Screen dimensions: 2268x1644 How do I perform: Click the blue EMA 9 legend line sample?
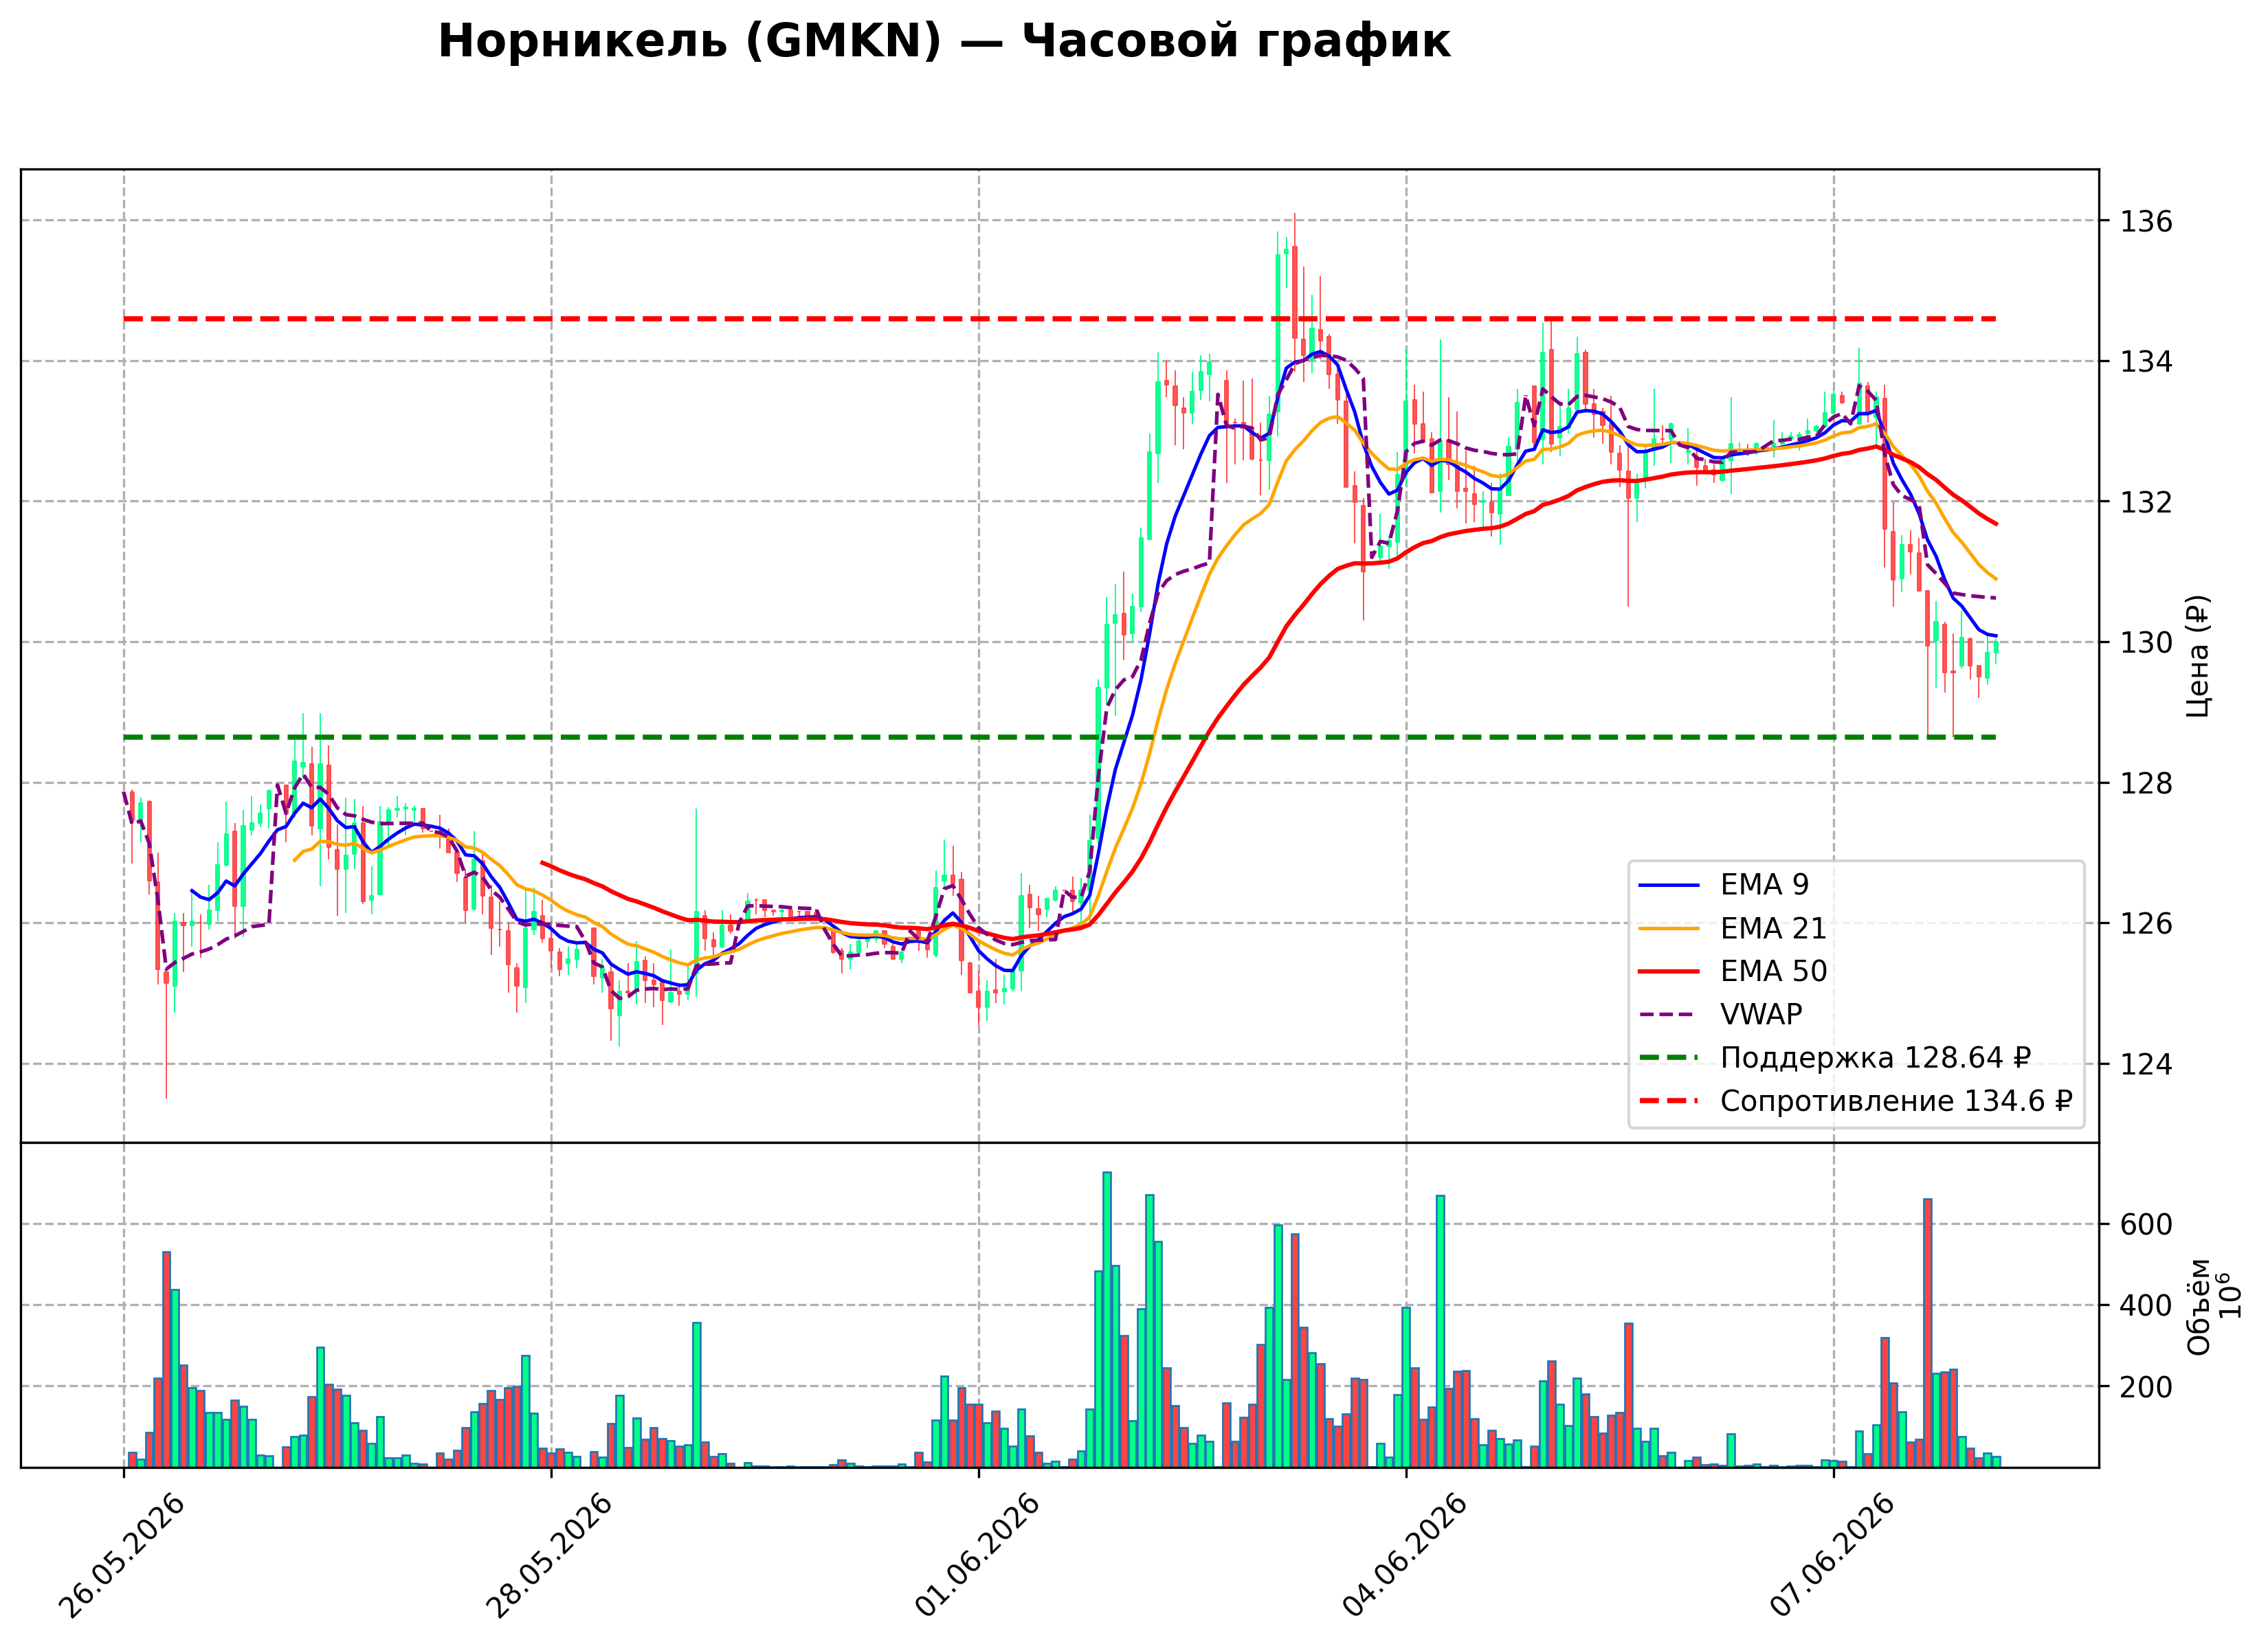[x=1669, y=886]
